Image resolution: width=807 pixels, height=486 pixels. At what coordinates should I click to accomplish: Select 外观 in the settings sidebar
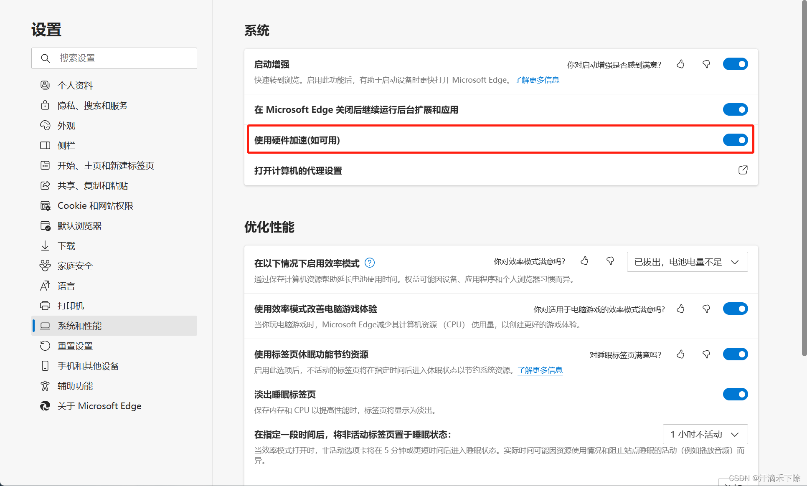click(66, 126)
